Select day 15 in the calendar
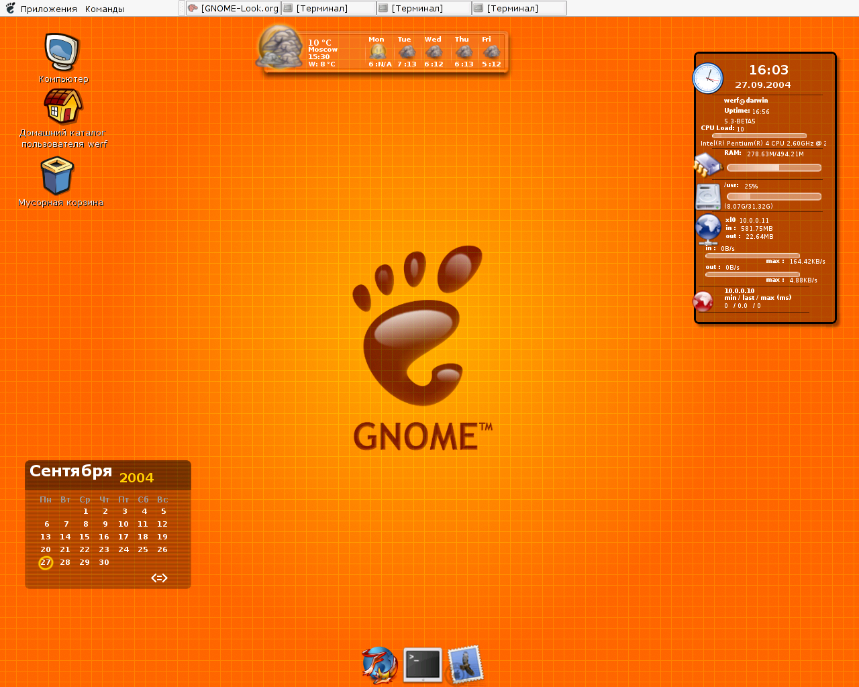The height and width of the screenshot is (687, 859). tap(85, 537)
